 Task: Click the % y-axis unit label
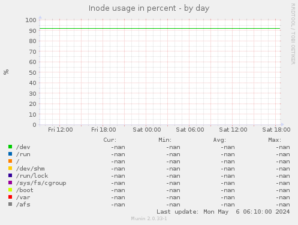click(x=6, y=72)
